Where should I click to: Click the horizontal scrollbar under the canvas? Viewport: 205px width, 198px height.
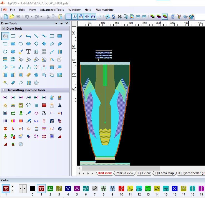coord(121,168)
